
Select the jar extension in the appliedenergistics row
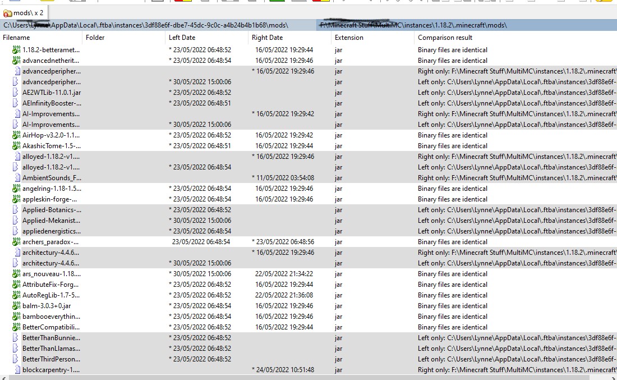[338, 231]
